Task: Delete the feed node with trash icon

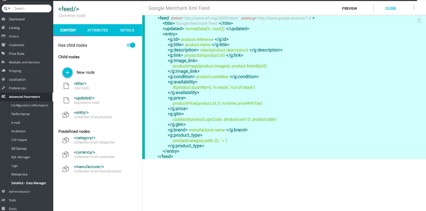Action: pos(419,20)
